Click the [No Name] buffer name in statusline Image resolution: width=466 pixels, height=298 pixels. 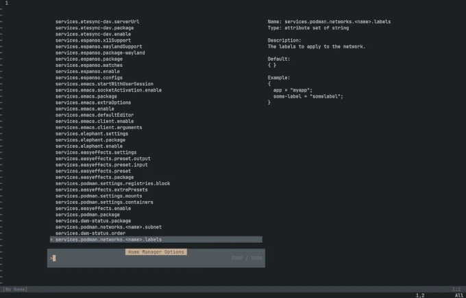click(15, 289)
